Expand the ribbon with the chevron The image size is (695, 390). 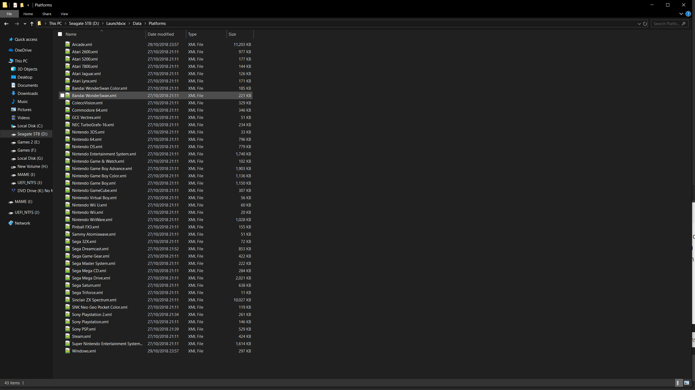[x=681, y=14]
